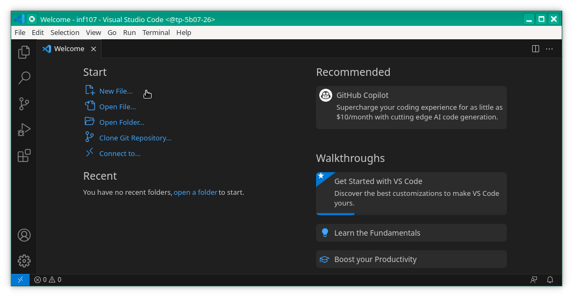Image resolution: width=573 pixels, height=297 pixels.
Task: Minimize the Visual Studio Code window
Action: pos(529,19)
